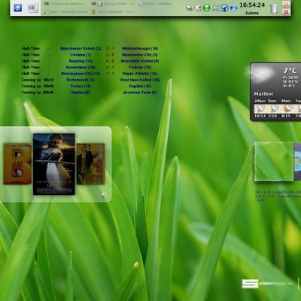Click the Sunderland–Fulham 0-1 score
The image size is (301, 301).
pos(110,67)
